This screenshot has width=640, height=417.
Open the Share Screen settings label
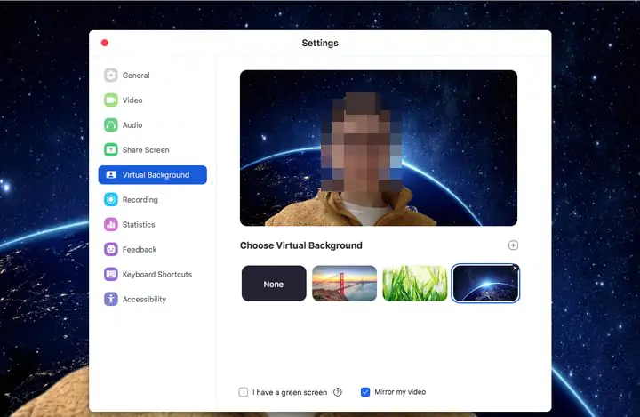146,150
